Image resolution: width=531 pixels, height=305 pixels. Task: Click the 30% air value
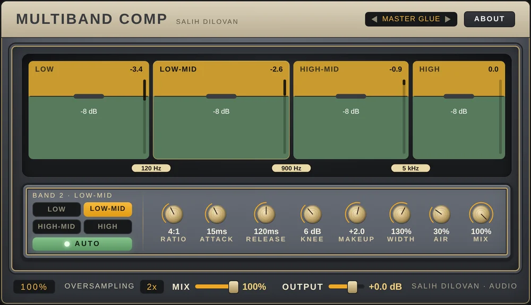(441, 232)
